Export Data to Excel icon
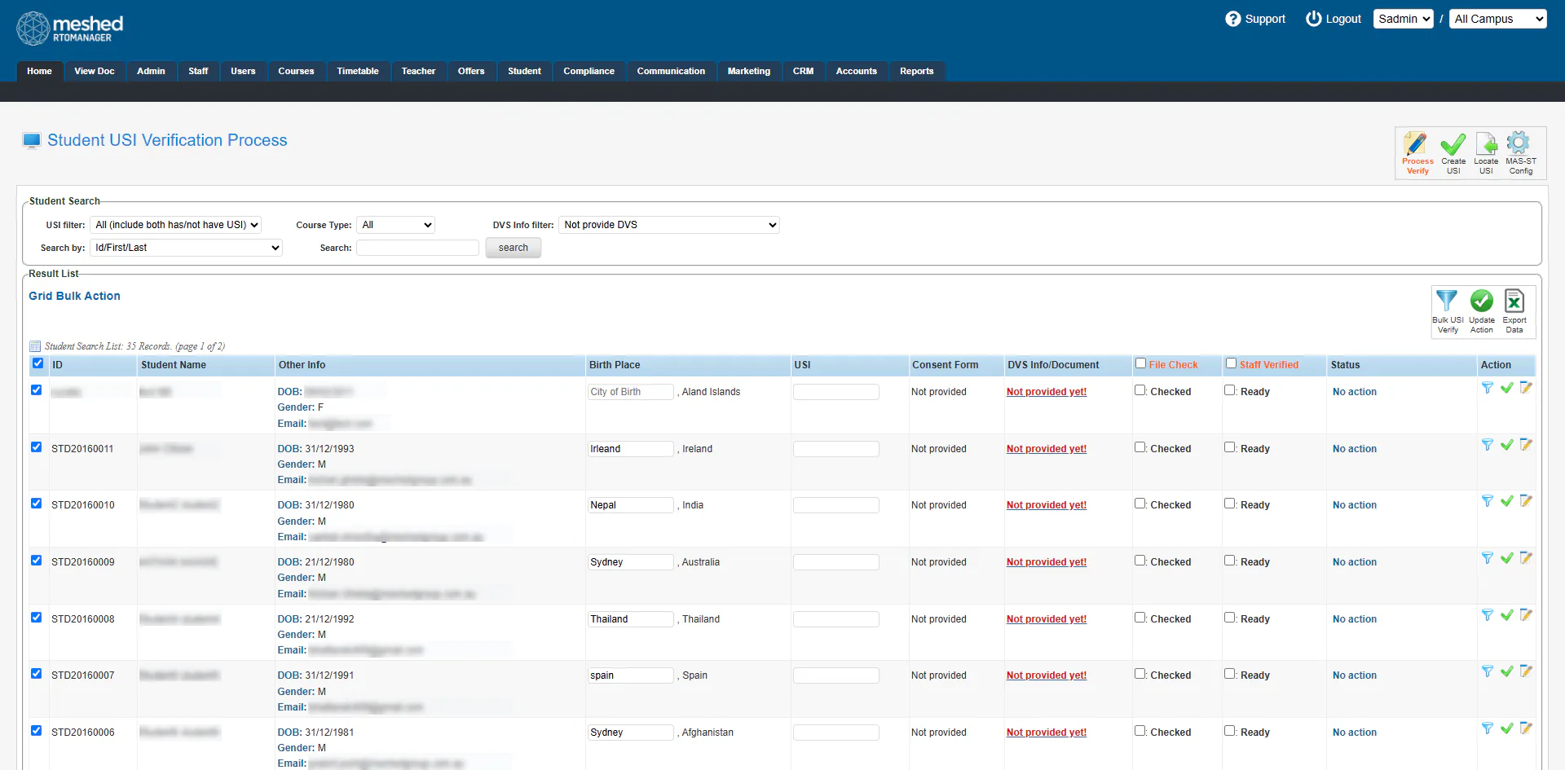Screen dimensions: 1565x770 click(1514, 301)
